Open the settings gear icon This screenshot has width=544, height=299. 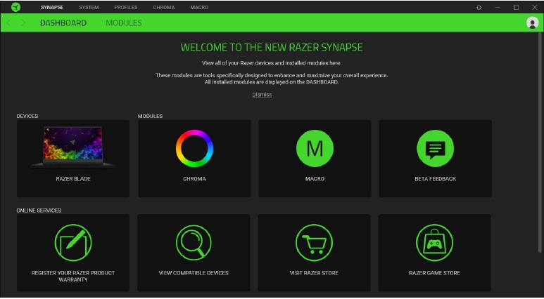(479, 7)
